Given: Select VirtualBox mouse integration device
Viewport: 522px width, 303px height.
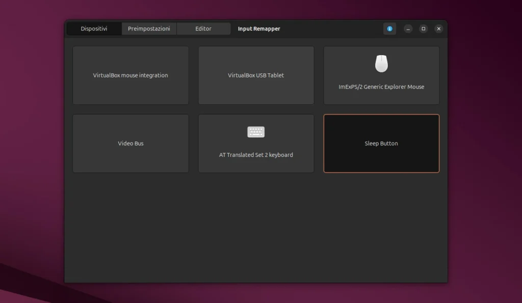Looking at the screenshot, I should [130, 75].
